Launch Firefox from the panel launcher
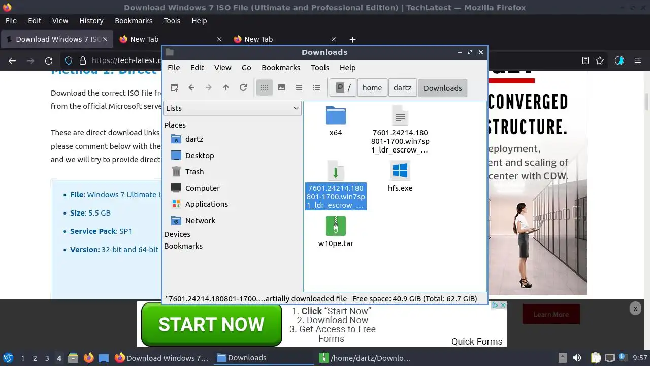The height and width of the screenshot is (366, 650). pyautogui.click(x=88, y=358)
